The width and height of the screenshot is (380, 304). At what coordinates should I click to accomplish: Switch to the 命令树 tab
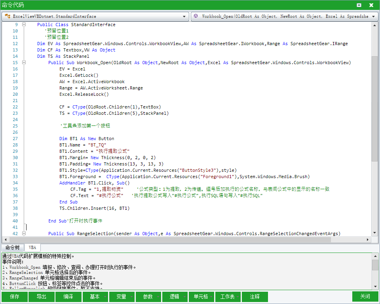[x=13, y=247]
